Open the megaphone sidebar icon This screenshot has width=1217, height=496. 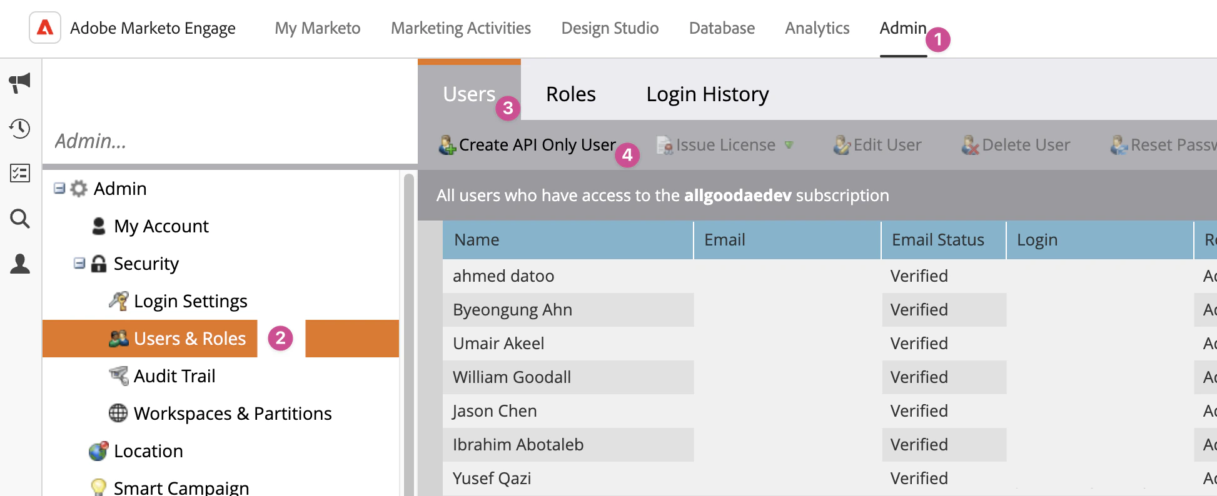(20, 82)
